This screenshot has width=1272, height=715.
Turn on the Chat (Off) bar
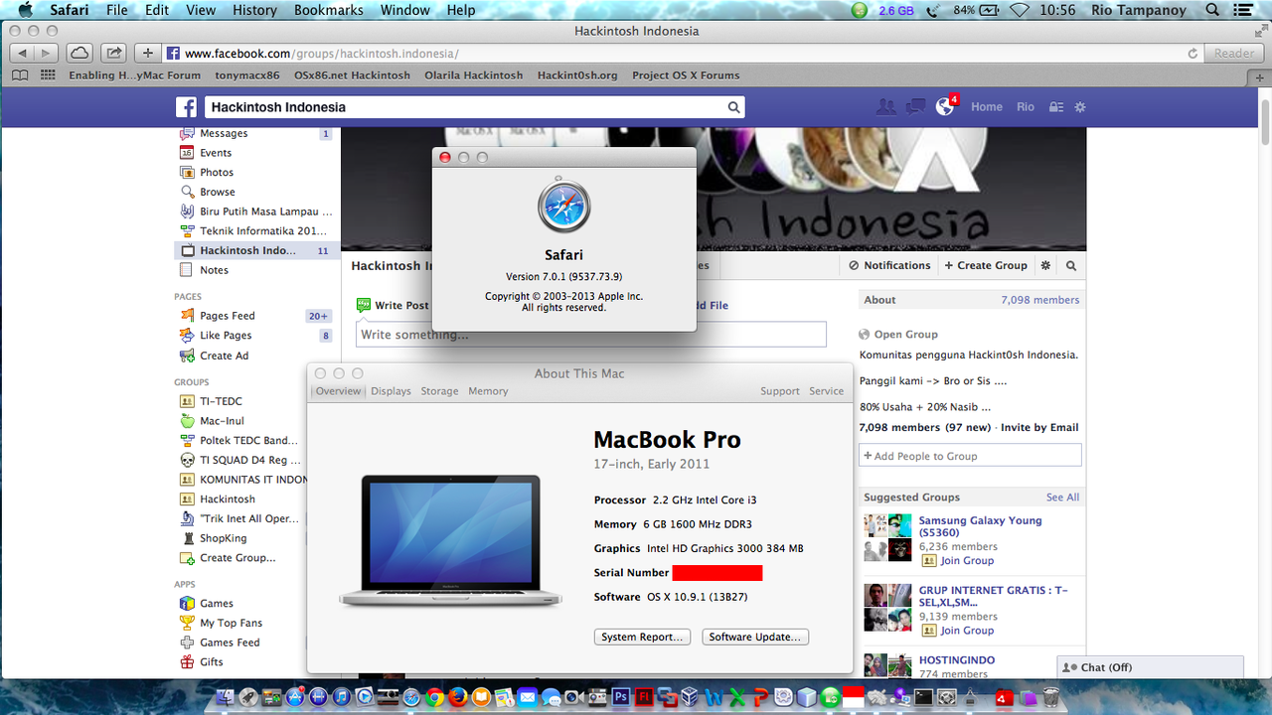click(x=1150, y=667)
